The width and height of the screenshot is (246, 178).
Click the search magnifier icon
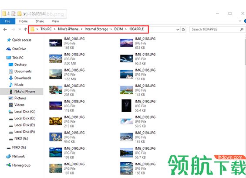(242, 29)
